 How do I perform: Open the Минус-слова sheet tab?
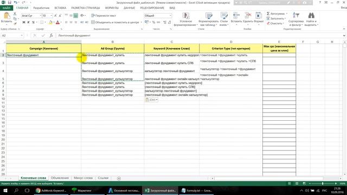click(x=83, y=178)
